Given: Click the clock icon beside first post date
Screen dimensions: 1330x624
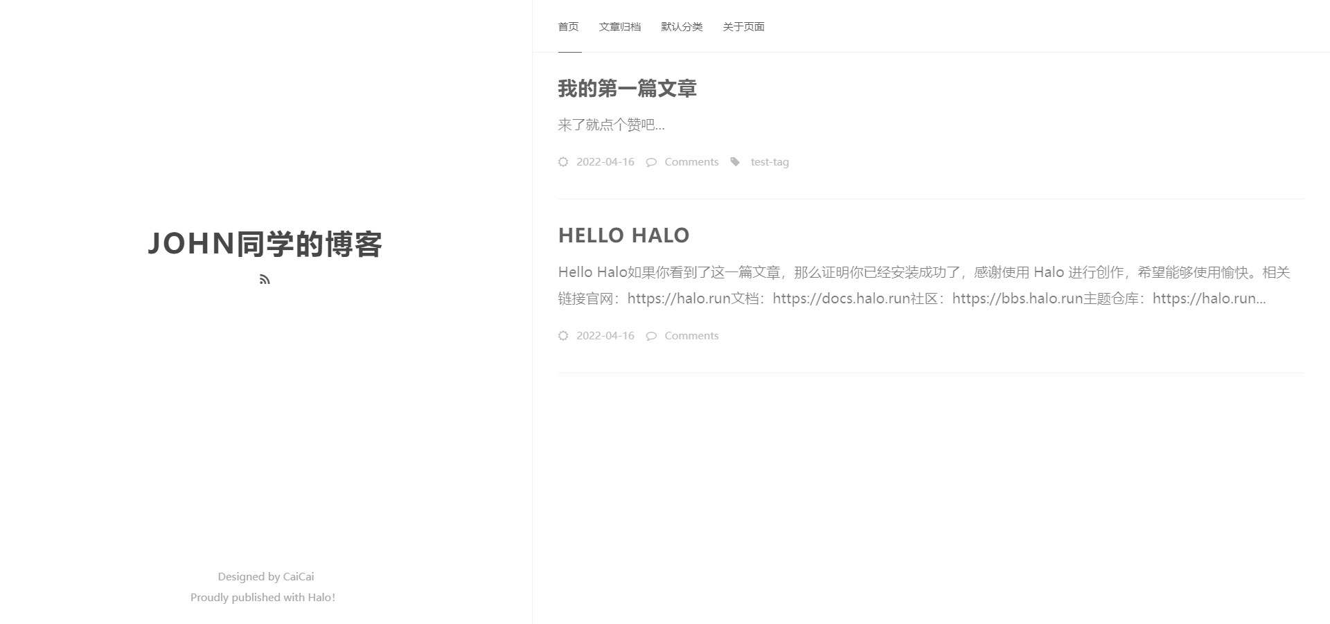Looking at the screenshot, I should coord(563,161).
